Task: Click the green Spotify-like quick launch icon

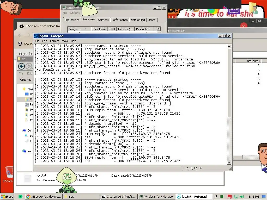Action: (20, 197)
